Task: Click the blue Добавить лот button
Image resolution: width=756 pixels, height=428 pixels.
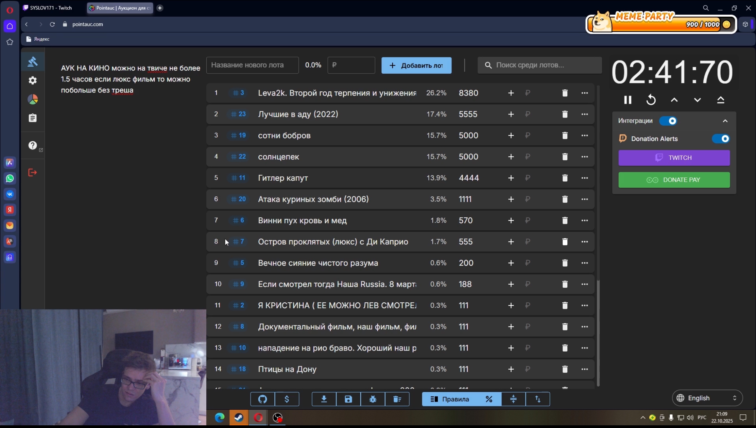Action: point(416,65)
